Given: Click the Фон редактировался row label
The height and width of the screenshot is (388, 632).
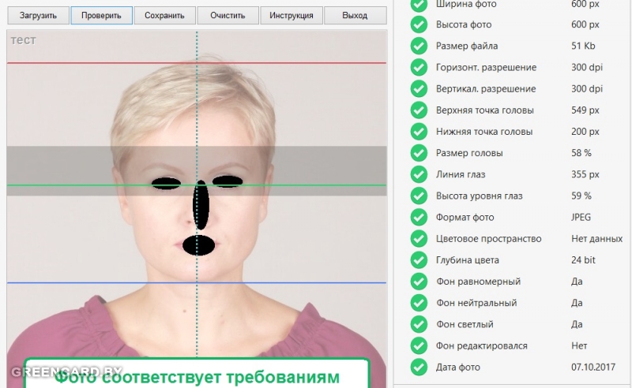Looking at the screenshot, I should click(481, 345).
